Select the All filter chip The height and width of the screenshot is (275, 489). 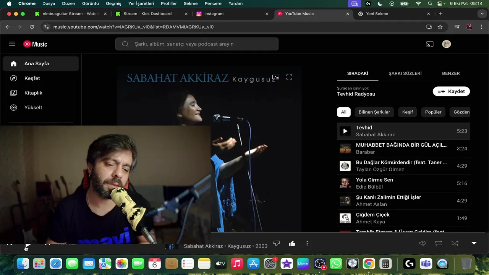point(343,112)
